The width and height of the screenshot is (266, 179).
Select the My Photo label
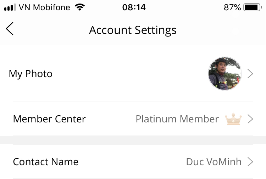31,74
